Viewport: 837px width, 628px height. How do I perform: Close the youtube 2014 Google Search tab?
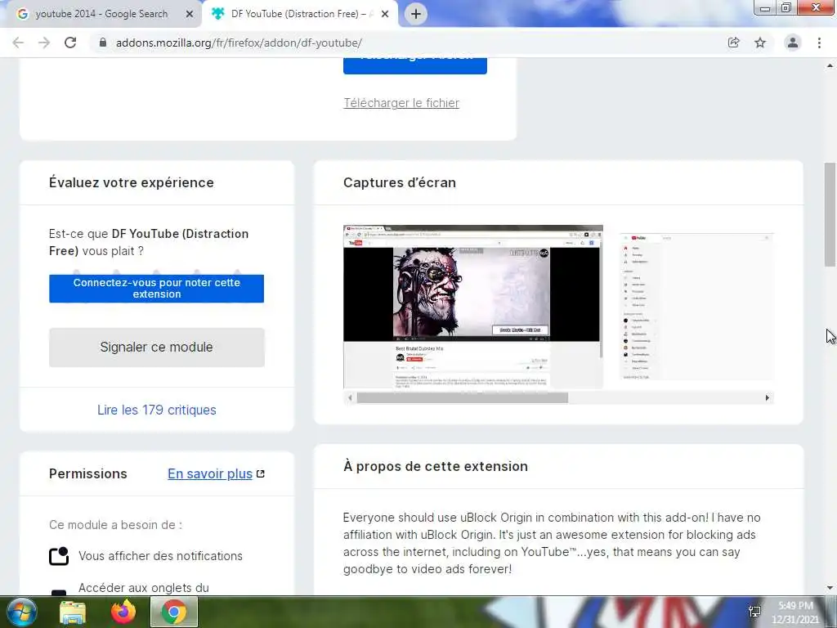point(190,14)
